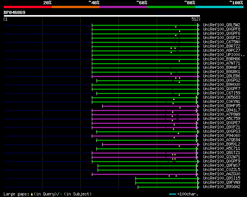Open the UniRef100_UPI000.. hit label
The image size is (247, 197).
(224, 55)
